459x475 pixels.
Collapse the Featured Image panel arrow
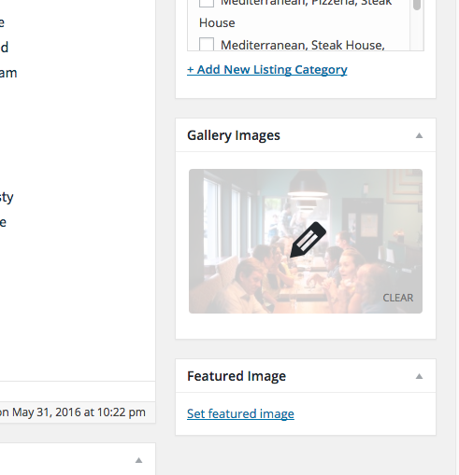click(x=419, y=376)
